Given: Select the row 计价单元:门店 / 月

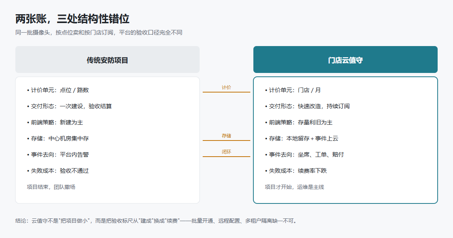Looking at the screenshot, I should 293,90.
